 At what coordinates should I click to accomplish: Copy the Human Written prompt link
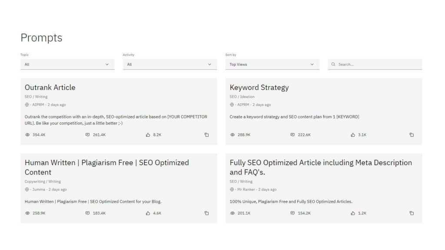tap(206, 213)
